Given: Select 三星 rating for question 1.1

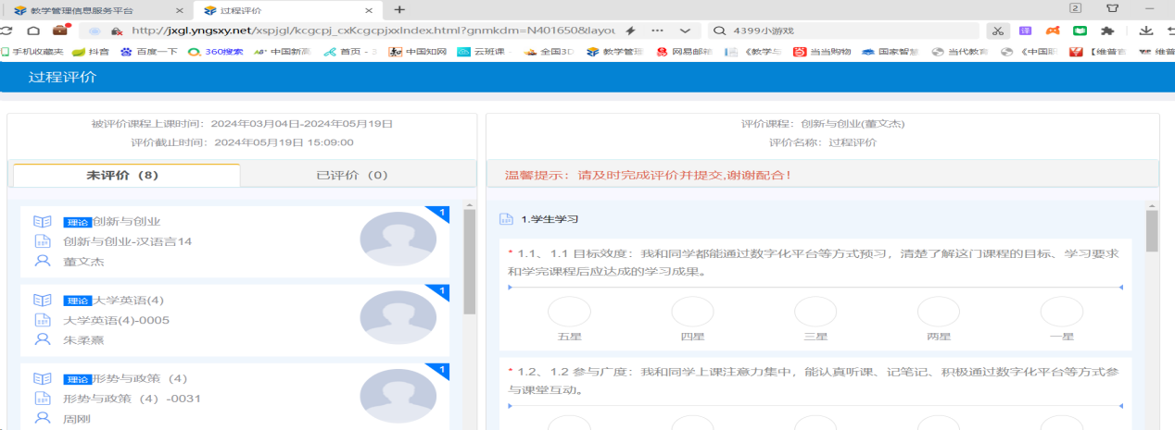Looking at the screenshot, I should click(x=815, y=313).
